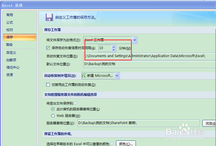Open the 自定义 options category
216x146 pixels.
pyautogui.click(x=11, y=52)
